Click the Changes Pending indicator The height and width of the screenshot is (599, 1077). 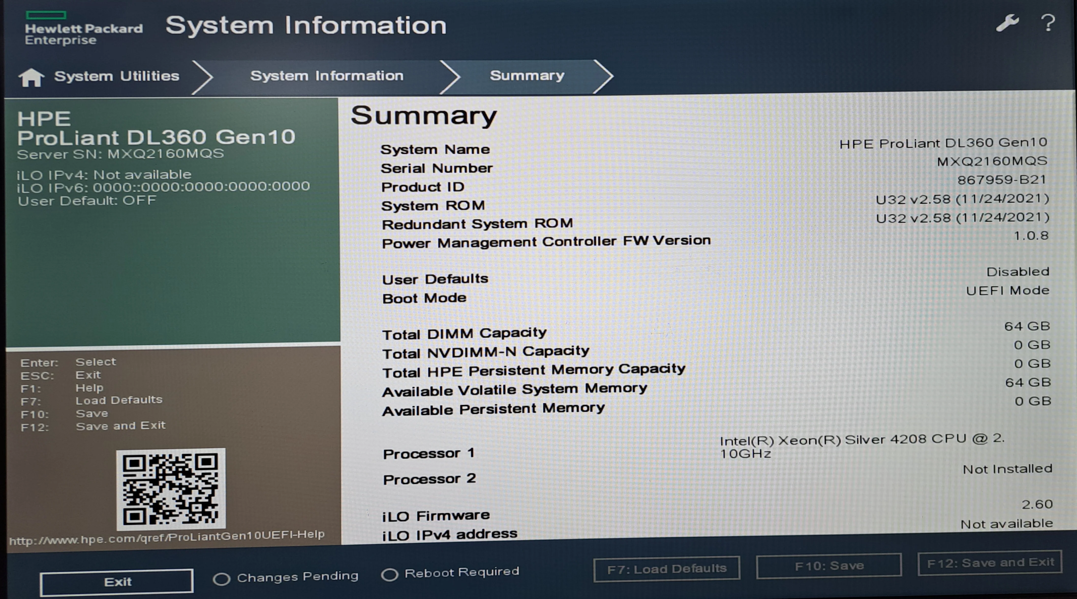[x=286, y=577]
